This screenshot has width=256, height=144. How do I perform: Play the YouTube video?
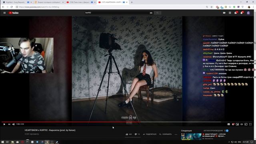click(4, 124)
